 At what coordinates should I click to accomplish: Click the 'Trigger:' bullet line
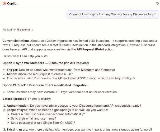coord(61,70)
